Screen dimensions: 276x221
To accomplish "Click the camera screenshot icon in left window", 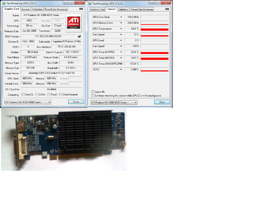I will pos(81,9).
